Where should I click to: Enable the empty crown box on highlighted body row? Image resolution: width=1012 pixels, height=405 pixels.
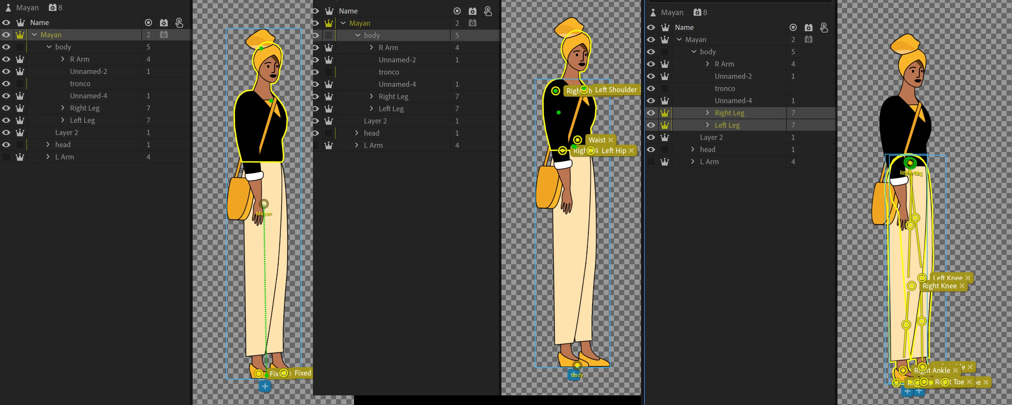pyautogui.click(x=329, y=35)
